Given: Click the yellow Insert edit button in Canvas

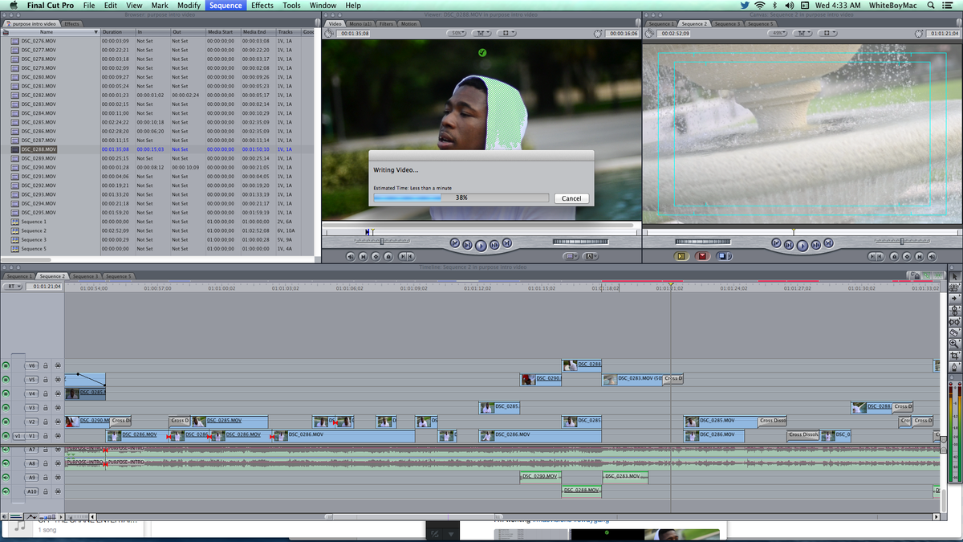Looking at the screenshot, I should [x=681, y=256].
